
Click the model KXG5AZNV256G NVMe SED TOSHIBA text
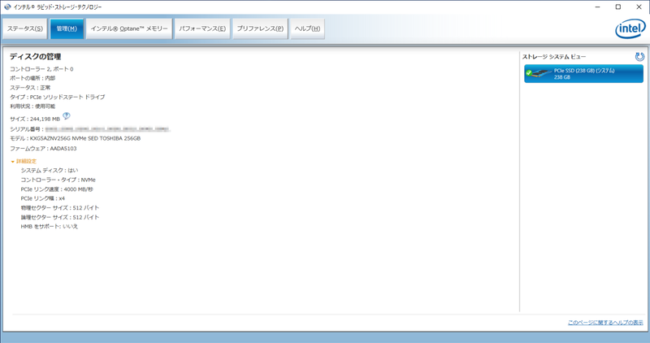[75, 138]
